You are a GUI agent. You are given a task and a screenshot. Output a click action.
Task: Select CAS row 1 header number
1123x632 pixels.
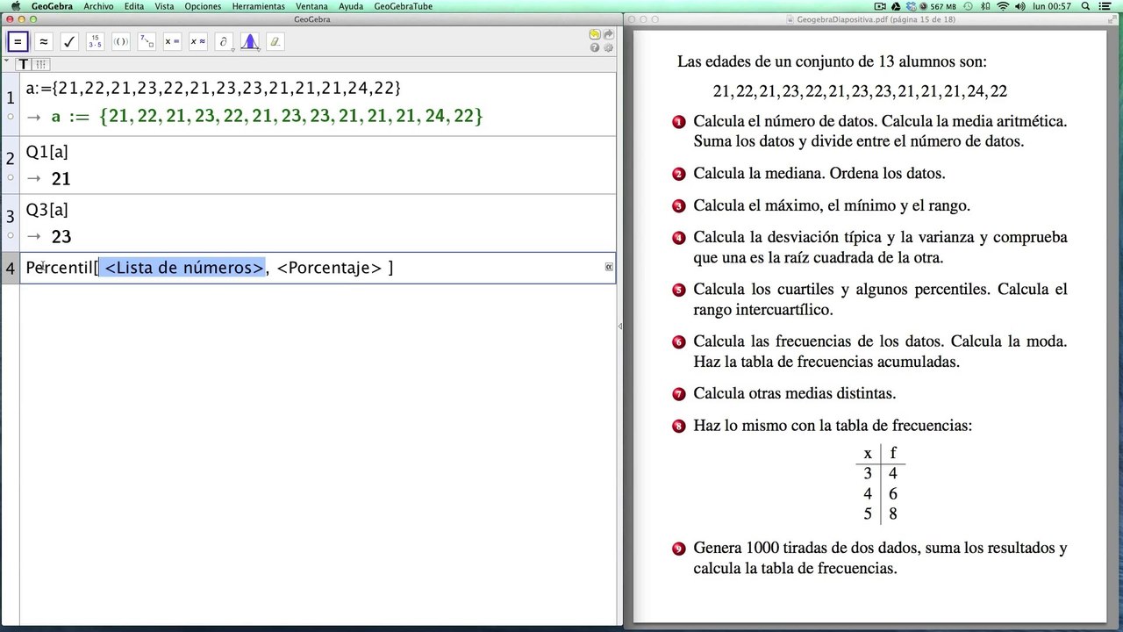point(10,97)
